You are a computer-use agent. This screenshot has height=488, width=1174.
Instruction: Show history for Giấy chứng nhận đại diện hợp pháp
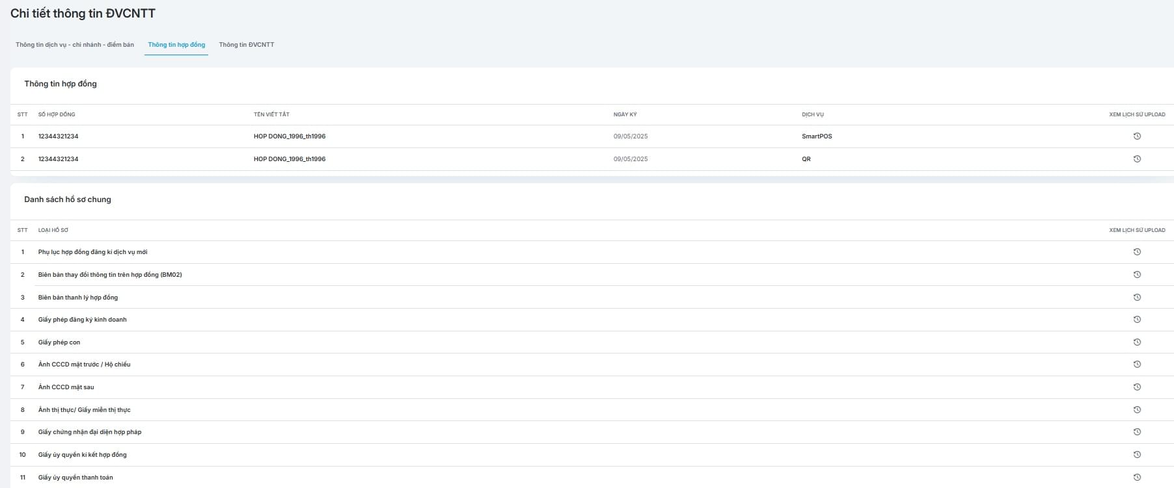[1137, 432]
